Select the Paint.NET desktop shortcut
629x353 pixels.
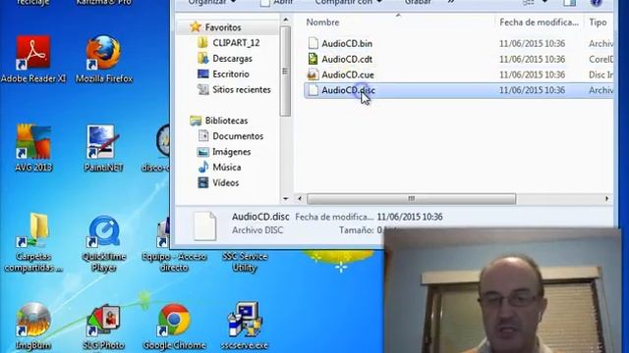pyautogui.click(x=103, y=148)
